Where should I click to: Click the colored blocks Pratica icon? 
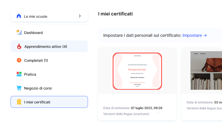(x=19, y=74)
